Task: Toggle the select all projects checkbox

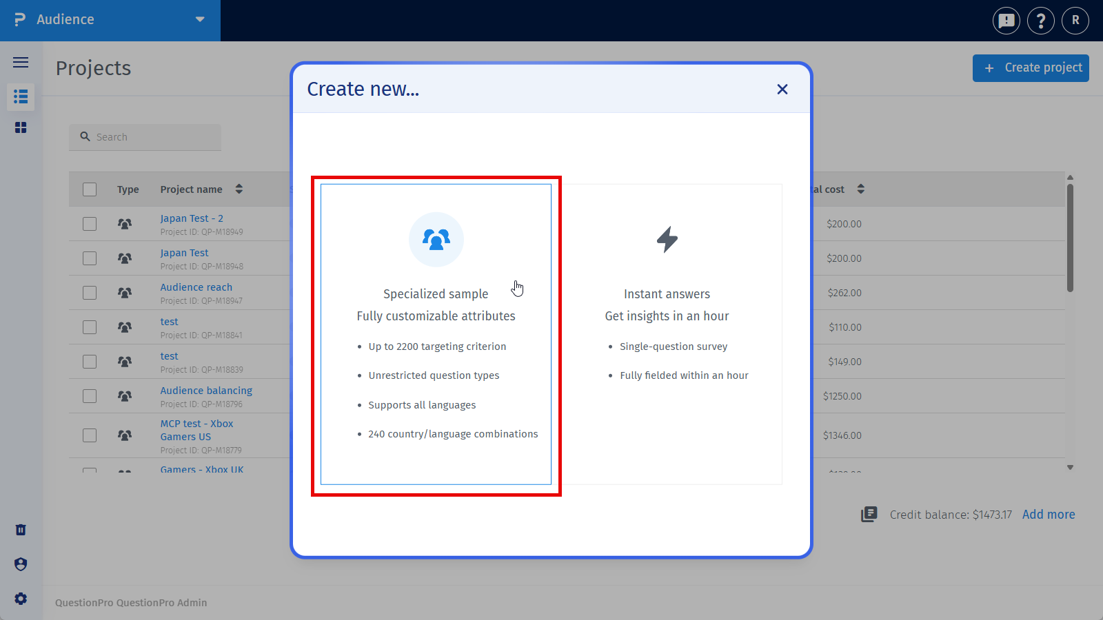Action: [90, 189]
